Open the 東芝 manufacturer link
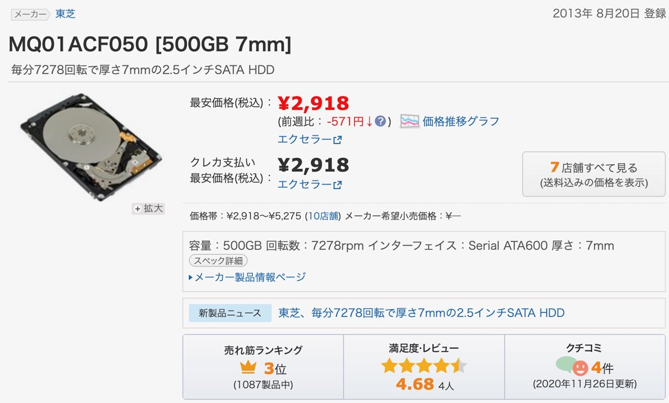Screen dimensions: 669x403 65,14
